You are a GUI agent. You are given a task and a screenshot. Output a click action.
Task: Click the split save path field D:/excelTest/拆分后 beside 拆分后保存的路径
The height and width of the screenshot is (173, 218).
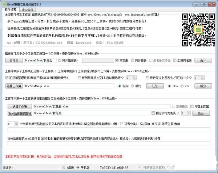point(92,113)
